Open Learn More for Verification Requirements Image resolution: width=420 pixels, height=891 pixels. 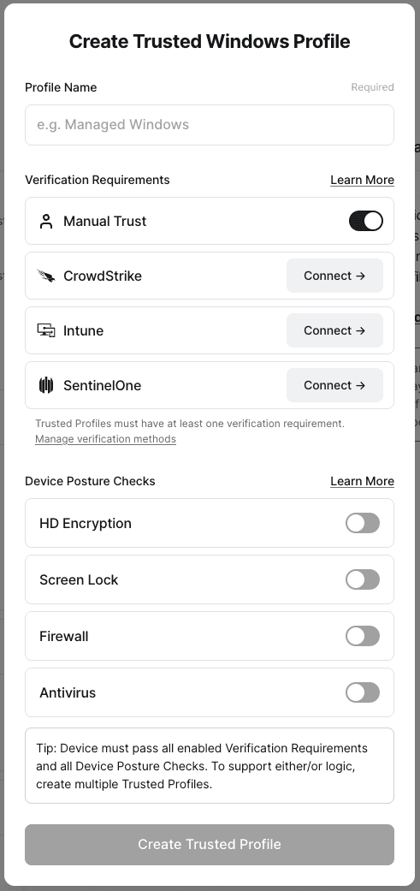(x=362, y=180)
